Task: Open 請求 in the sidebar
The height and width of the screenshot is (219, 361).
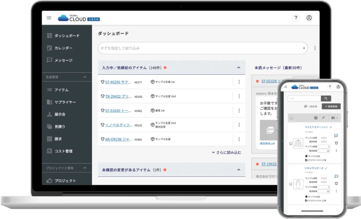Action: [55, 139]
